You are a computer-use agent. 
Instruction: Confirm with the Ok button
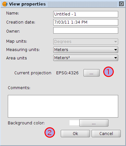point(75,133)
